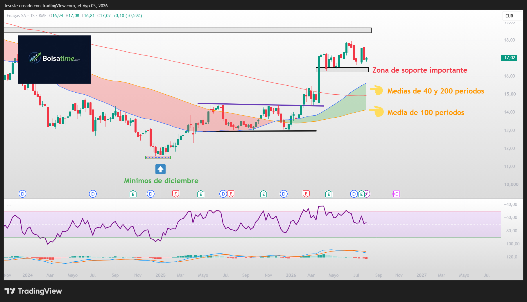Open the green earnings marker for October 2024
This screenshot has width=527, height=302.
[x=133, y=194]
